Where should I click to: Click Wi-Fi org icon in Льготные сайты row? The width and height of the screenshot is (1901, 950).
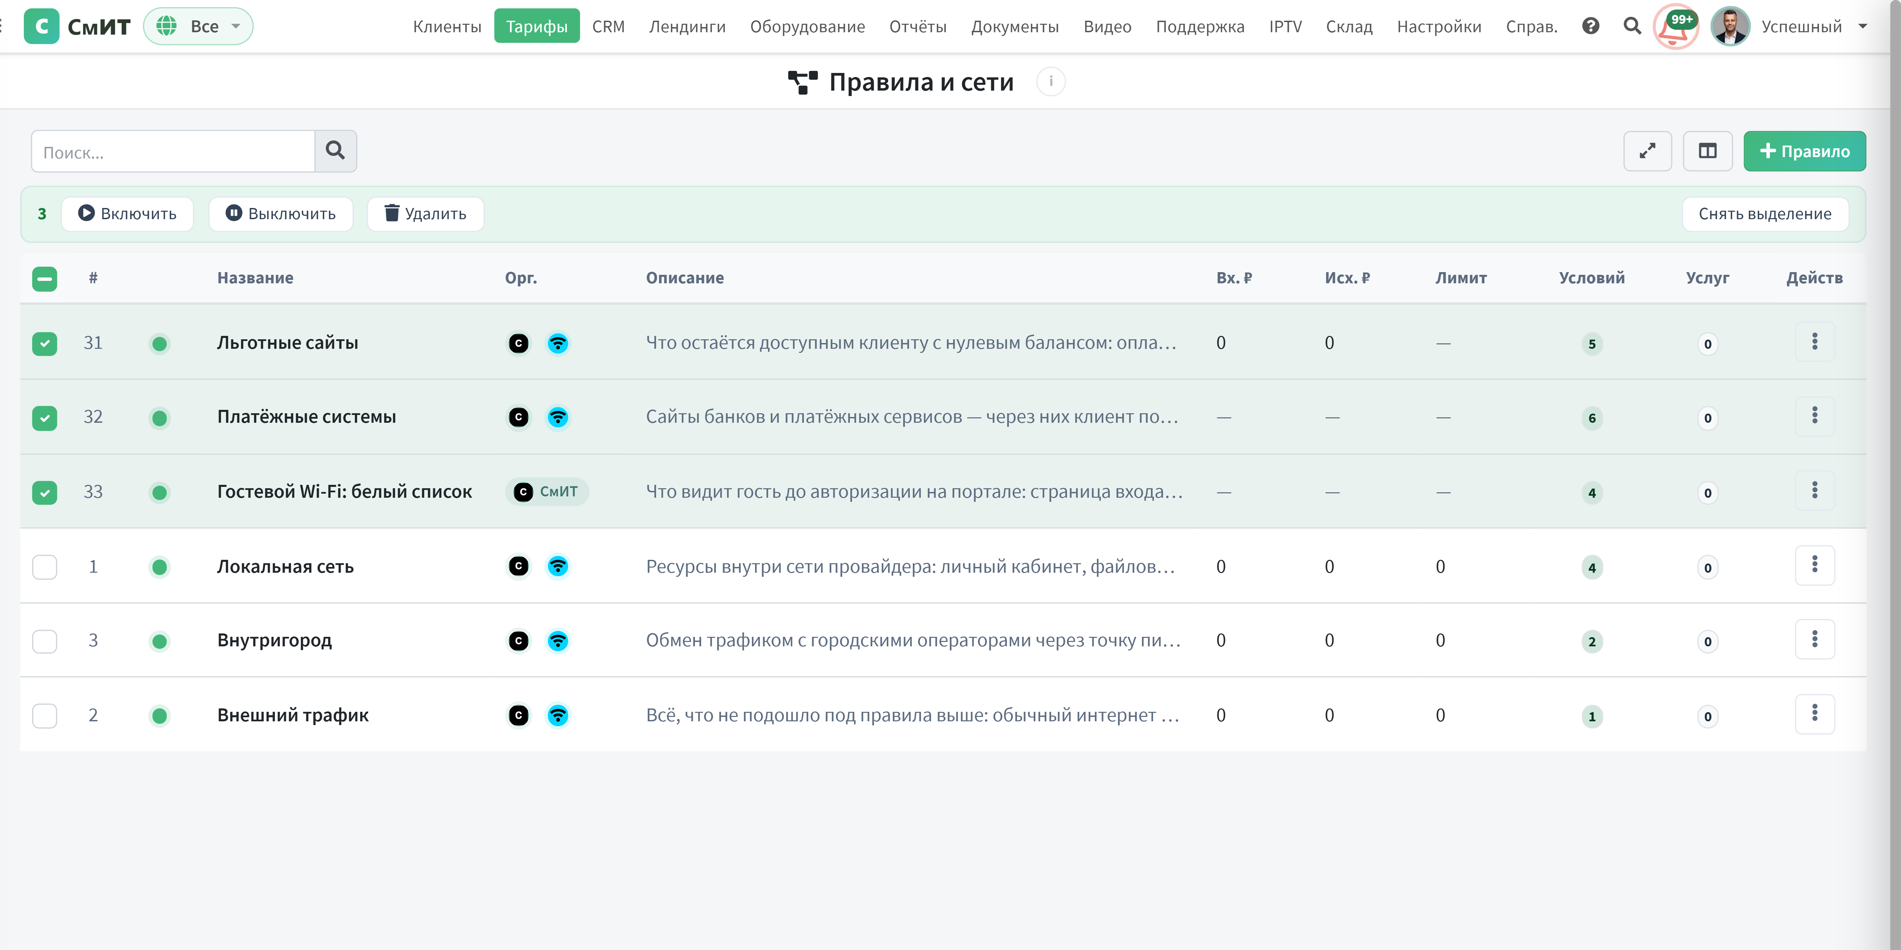558,344
